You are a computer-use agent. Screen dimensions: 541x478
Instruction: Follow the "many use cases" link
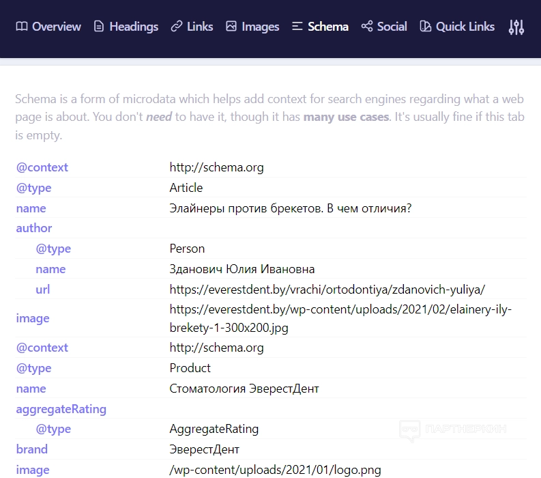[346, 117]
